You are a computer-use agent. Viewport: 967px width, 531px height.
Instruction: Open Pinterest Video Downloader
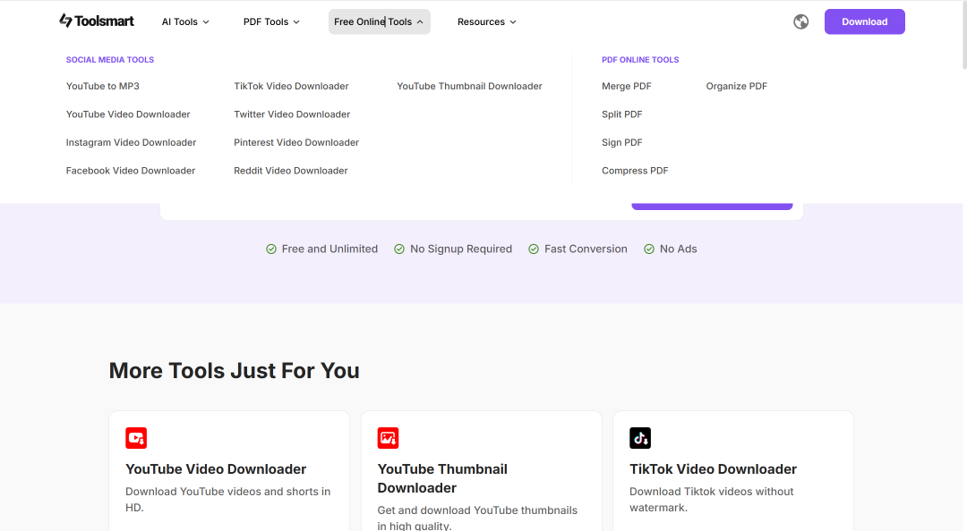point(296,142)
